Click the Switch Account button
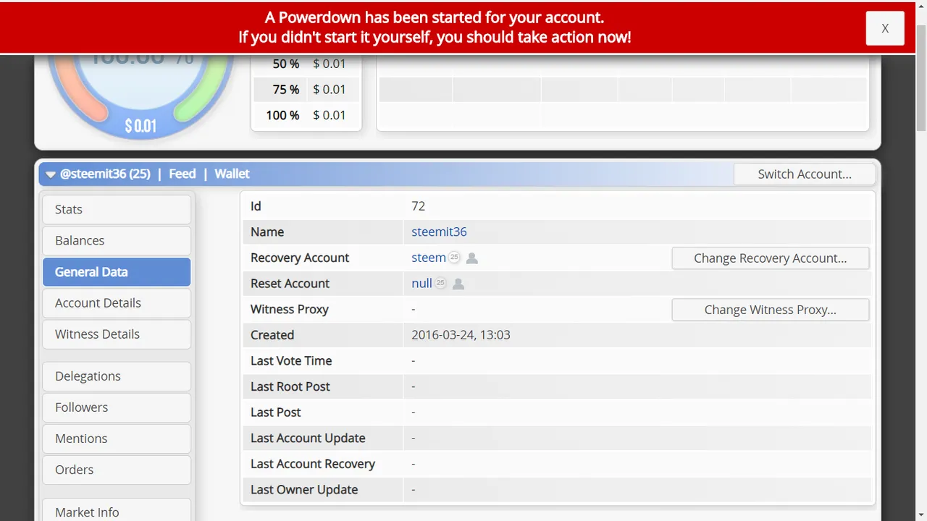927x521 pixels. pos(805,174)
